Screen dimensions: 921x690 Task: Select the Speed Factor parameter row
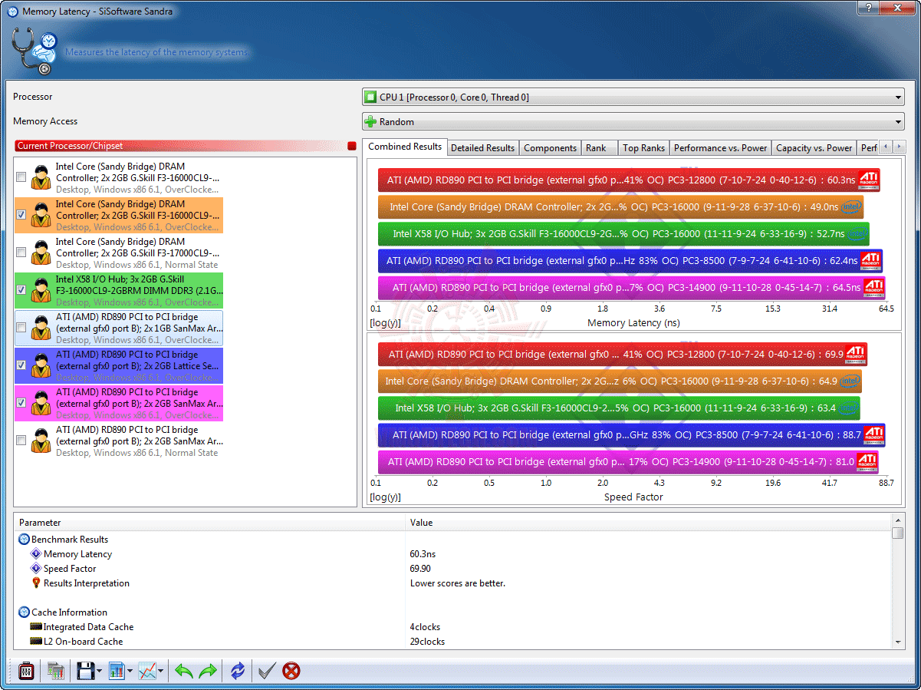pyautogui.click(x=452, y=569)
